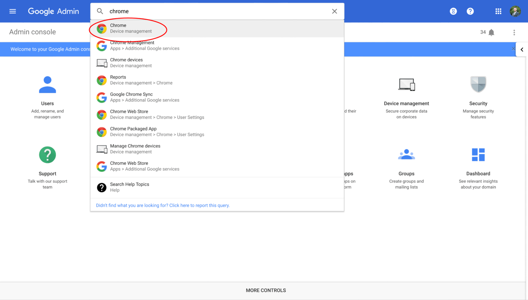Image resolution: width=528 pixels, height=300 pixels.
Task: Click 'Add, rename, and manage users' text
Action: click(x=48, y=114)
